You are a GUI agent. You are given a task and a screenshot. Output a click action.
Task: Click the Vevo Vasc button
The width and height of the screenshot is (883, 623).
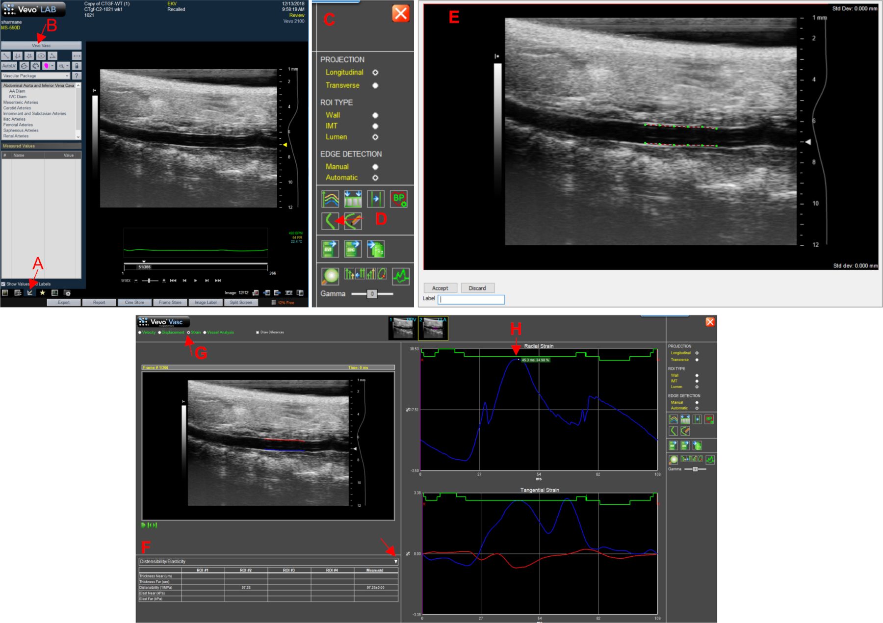tap(41, 46)
